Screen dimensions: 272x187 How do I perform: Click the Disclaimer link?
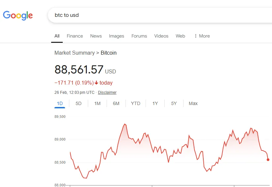[x=107, y=93]
